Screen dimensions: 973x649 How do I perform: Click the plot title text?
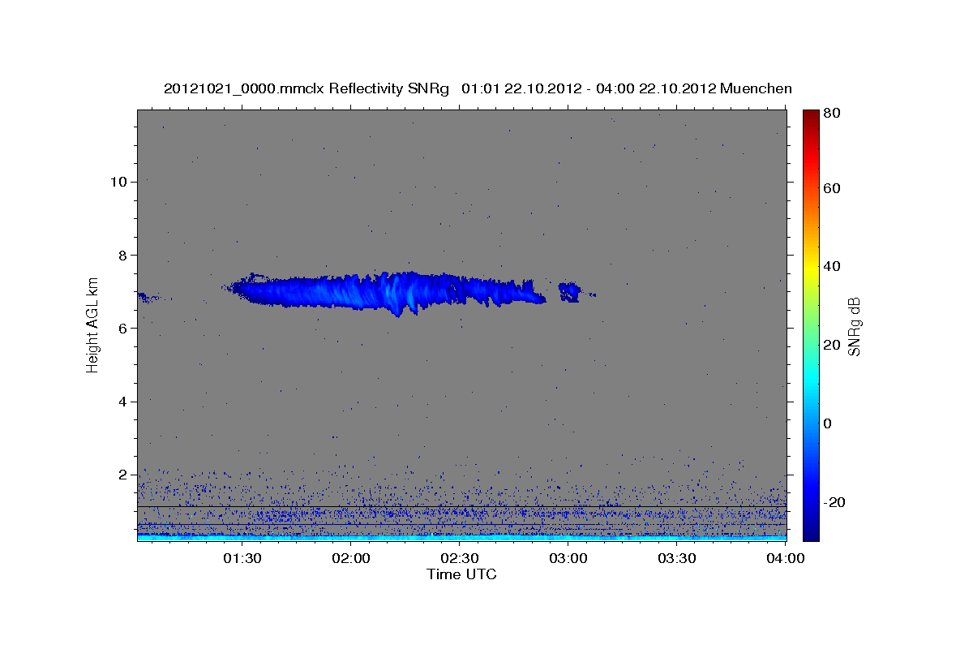pos(478,88)
